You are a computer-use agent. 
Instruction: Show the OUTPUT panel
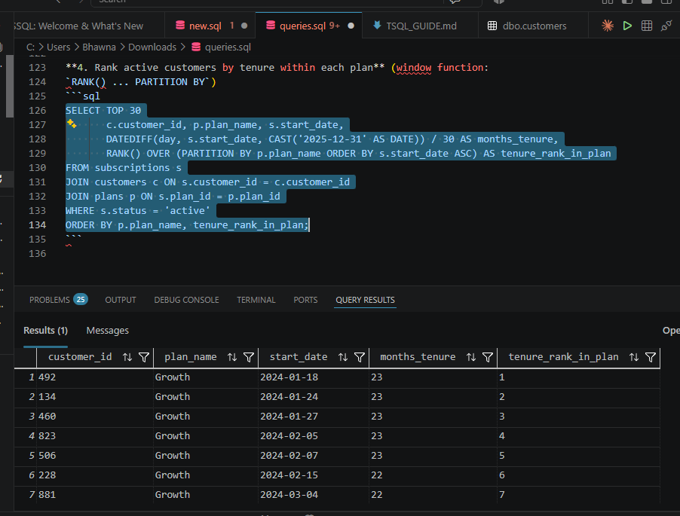point(120,300)
